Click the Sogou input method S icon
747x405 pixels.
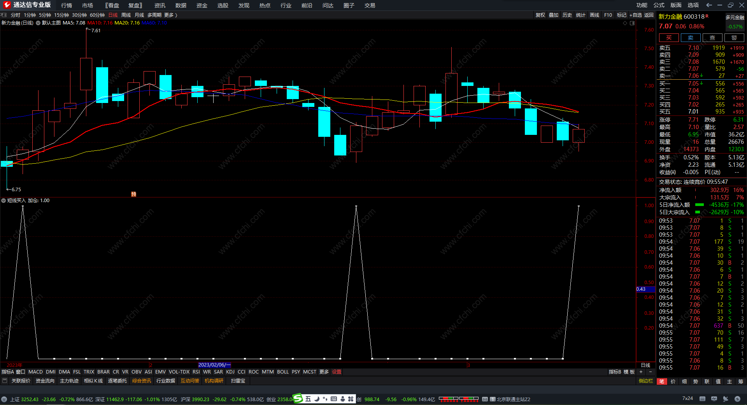(298, 398)
